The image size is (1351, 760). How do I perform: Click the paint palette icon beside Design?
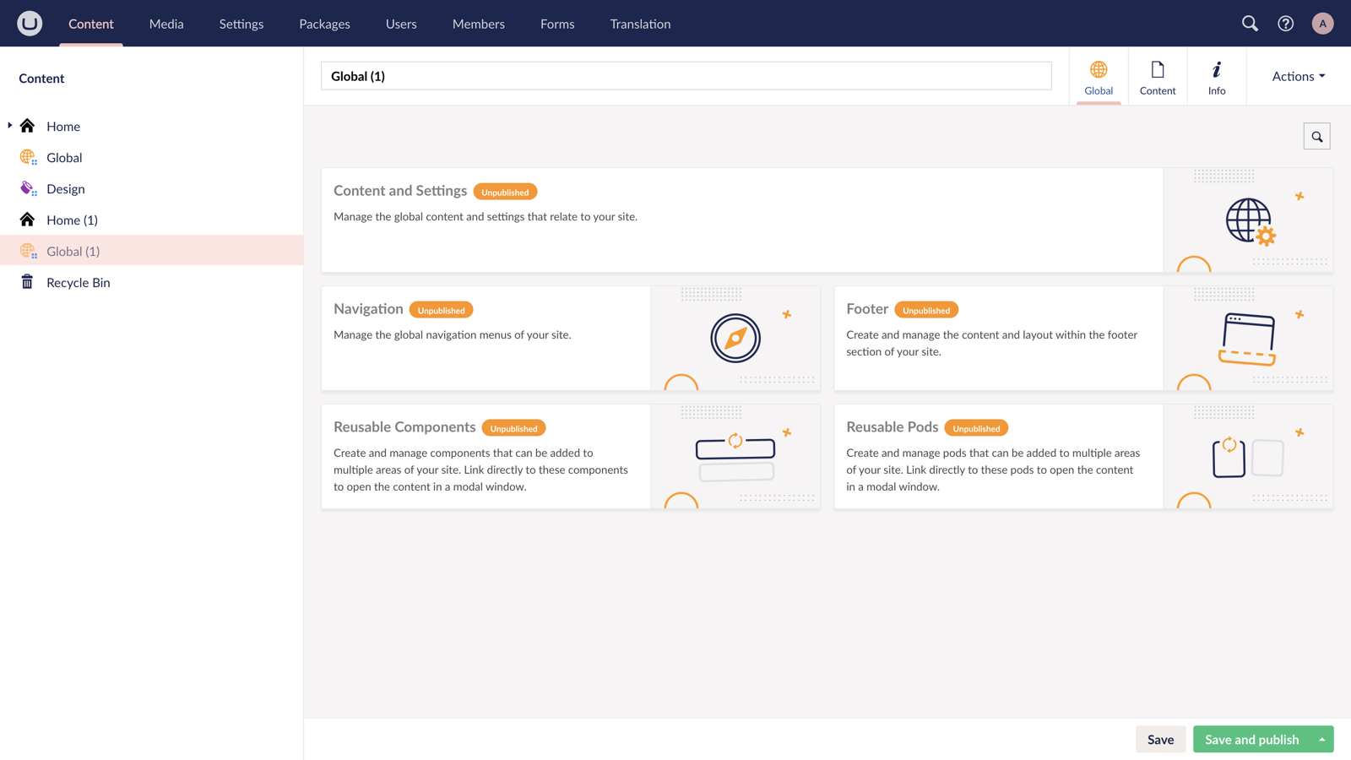pyautogui.click(x=27, y=188)
